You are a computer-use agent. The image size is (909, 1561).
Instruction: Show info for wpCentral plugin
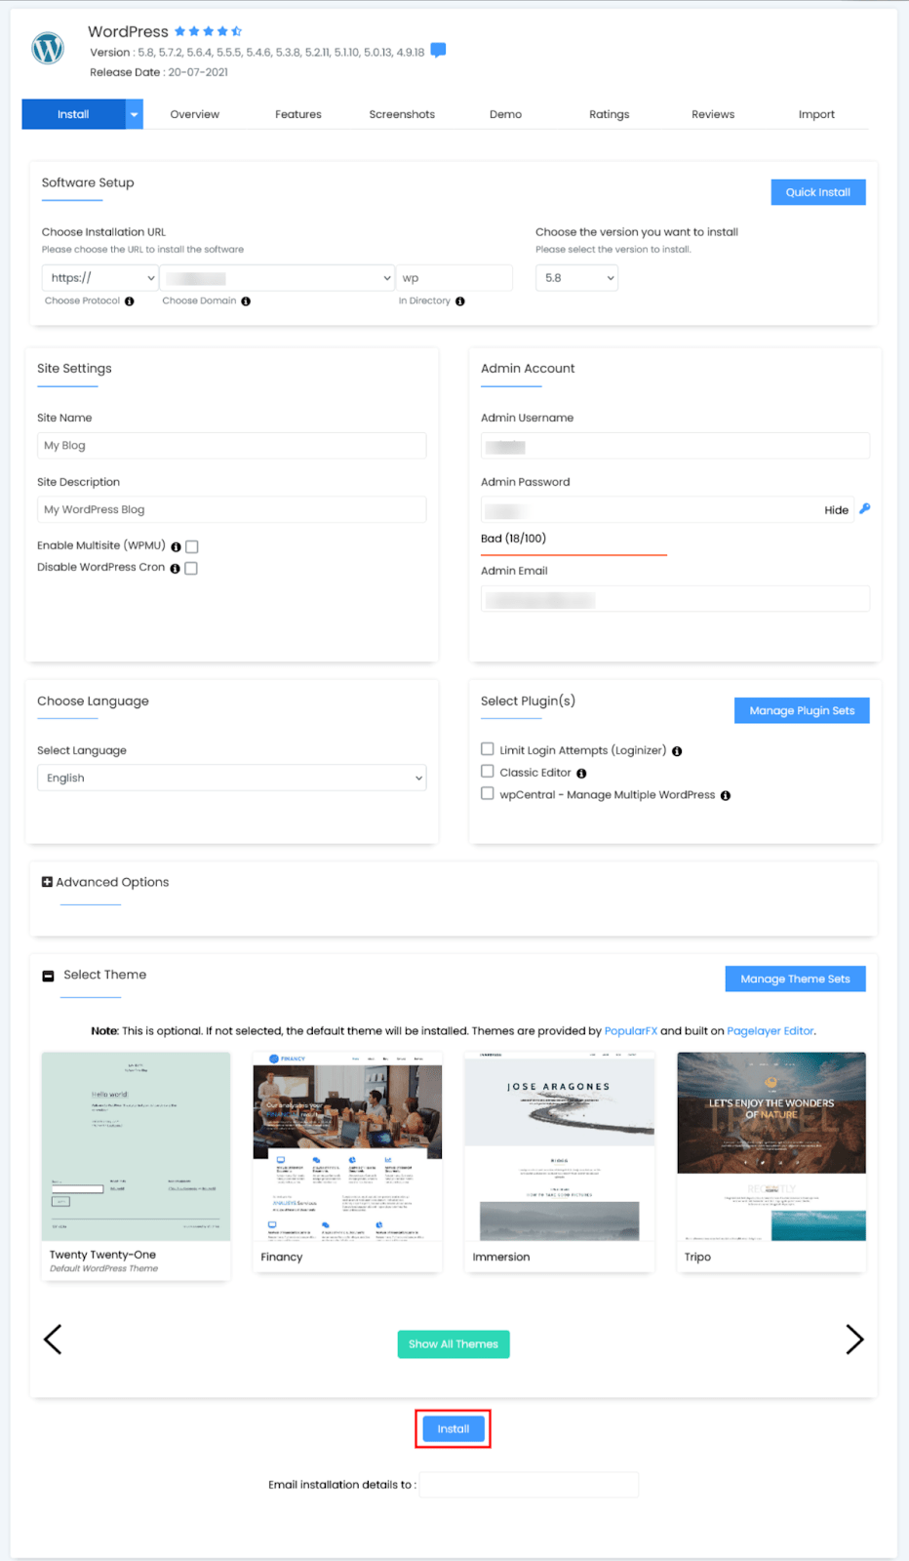(x=725, y=796)
